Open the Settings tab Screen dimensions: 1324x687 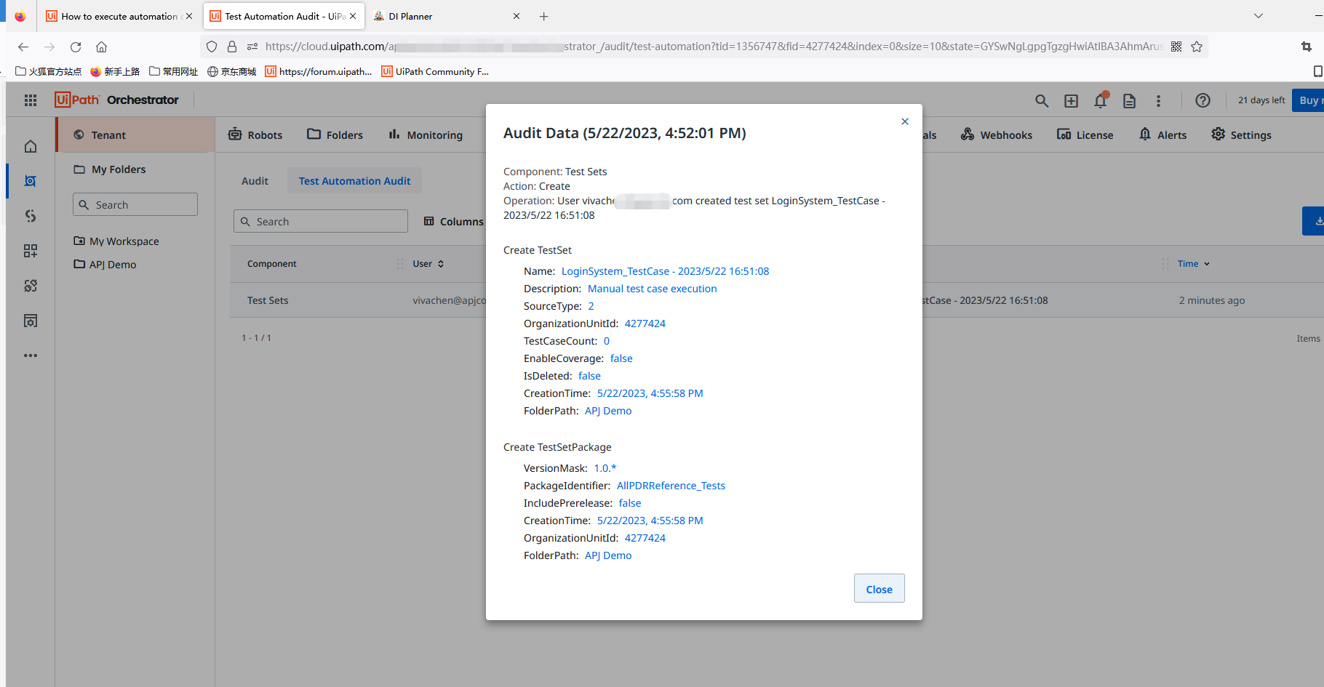[x=1241, y=135]
